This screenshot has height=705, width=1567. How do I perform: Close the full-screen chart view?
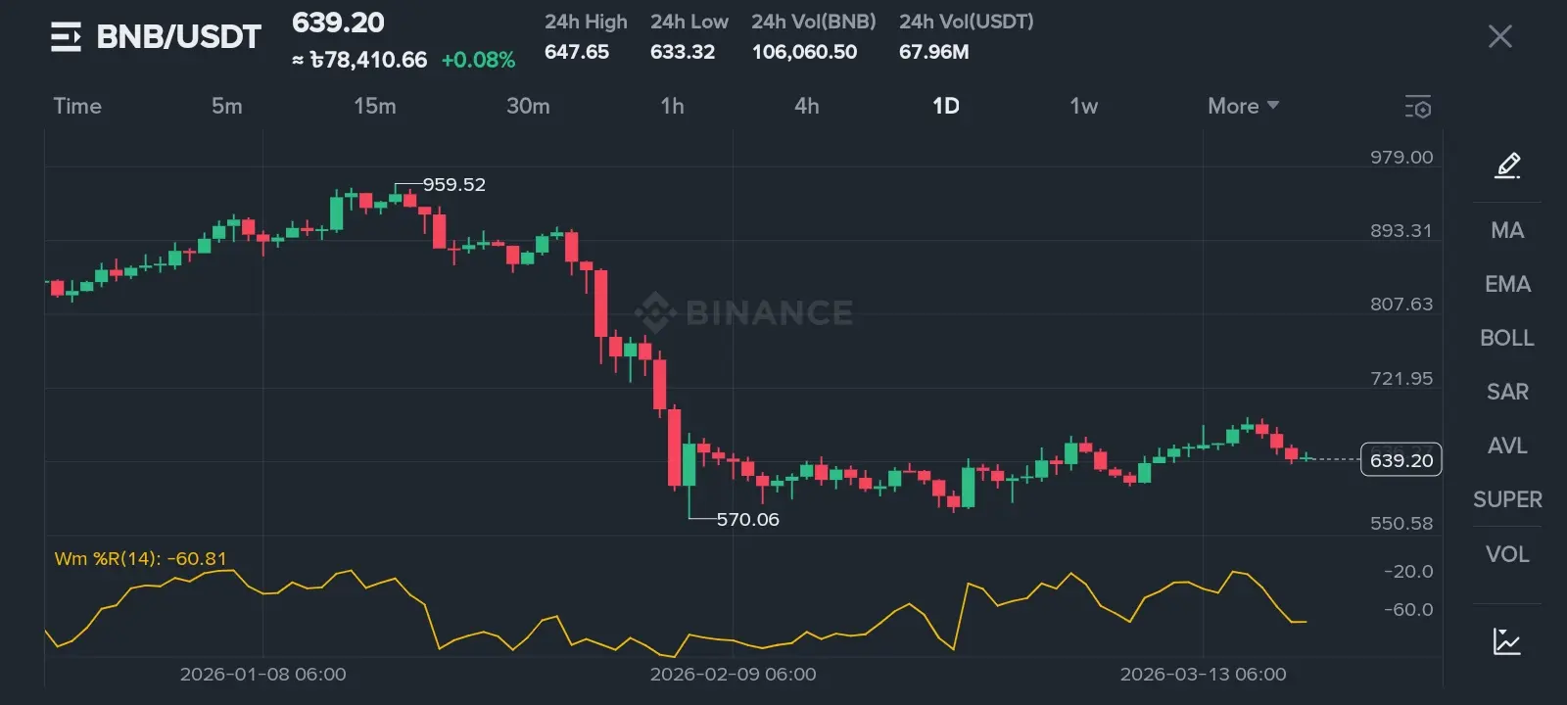pyautogui.click(x=1499, y=37)
